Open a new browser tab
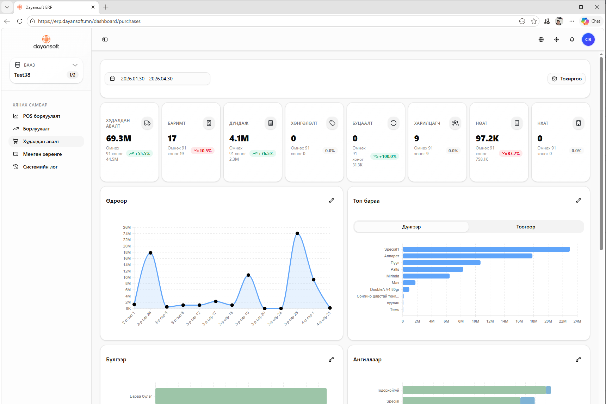Viewport: 606px width, 404px height. click(x=106, y=7)
